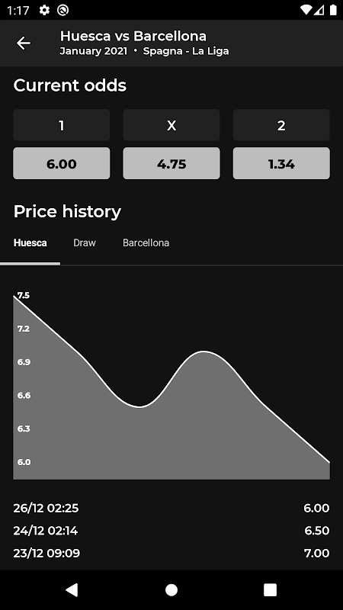Select the 6.00 home win odds
343x610 pixels.
coord(62,163)
